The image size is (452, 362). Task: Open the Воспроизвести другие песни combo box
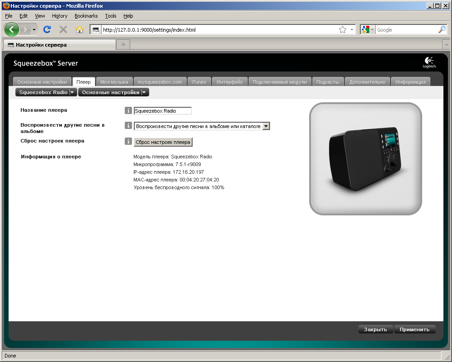pos(202,126)
